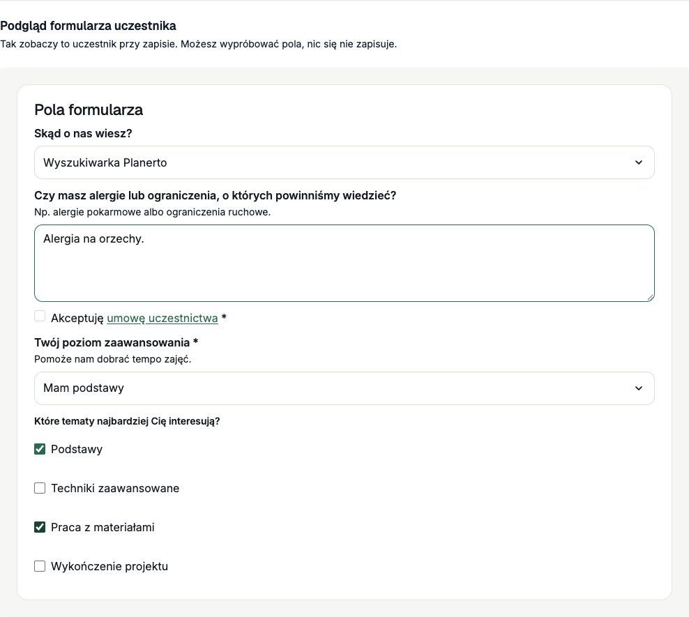The image size is (689, 617).
Task: Open the "umowę uczestnictwa" link
Action: tap(162, 318)
